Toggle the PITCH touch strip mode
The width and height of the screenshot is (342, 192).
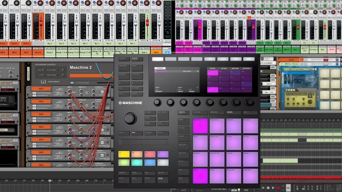pyautogui.click(x=124, y=133)
